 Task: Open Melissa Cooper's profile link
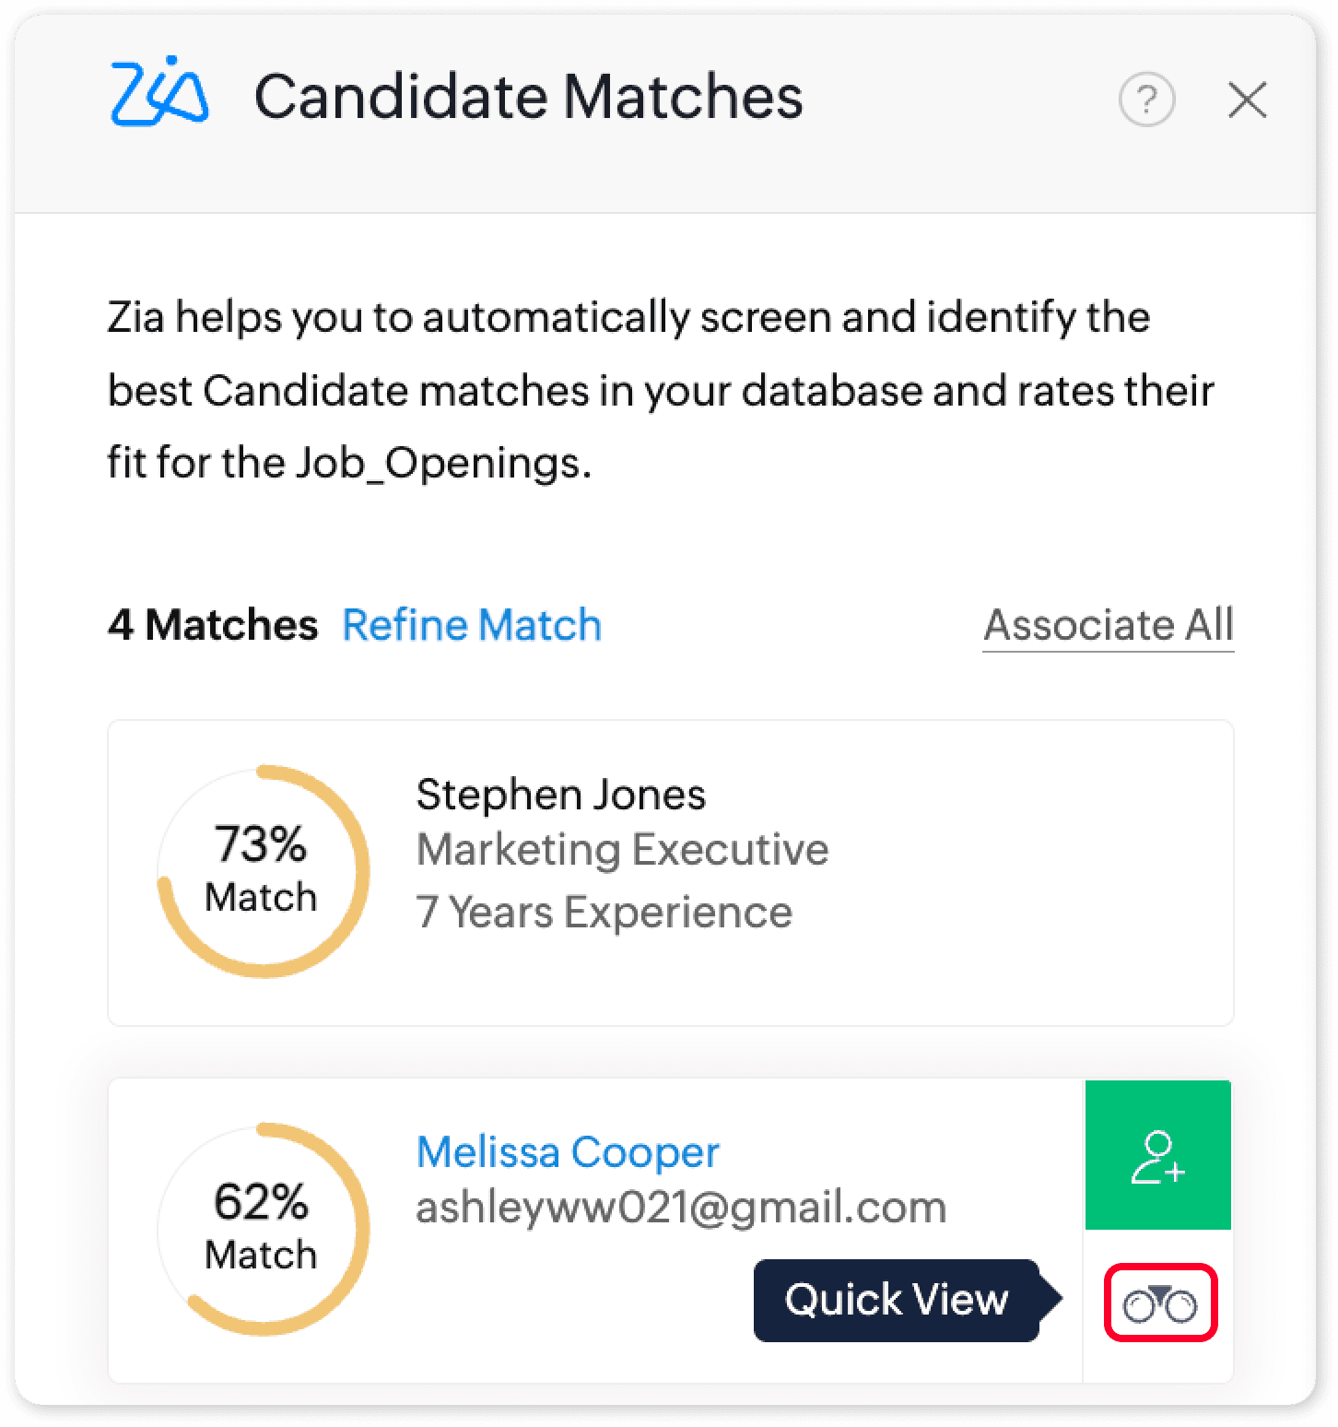coord(568,1151)
